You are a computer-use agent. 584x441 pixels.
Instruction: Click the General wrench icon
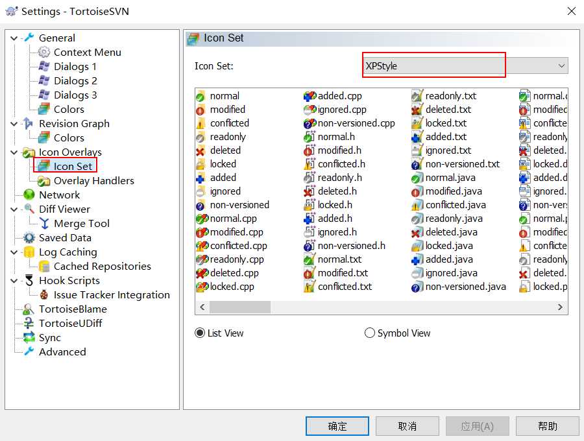(x=29, y=38)
